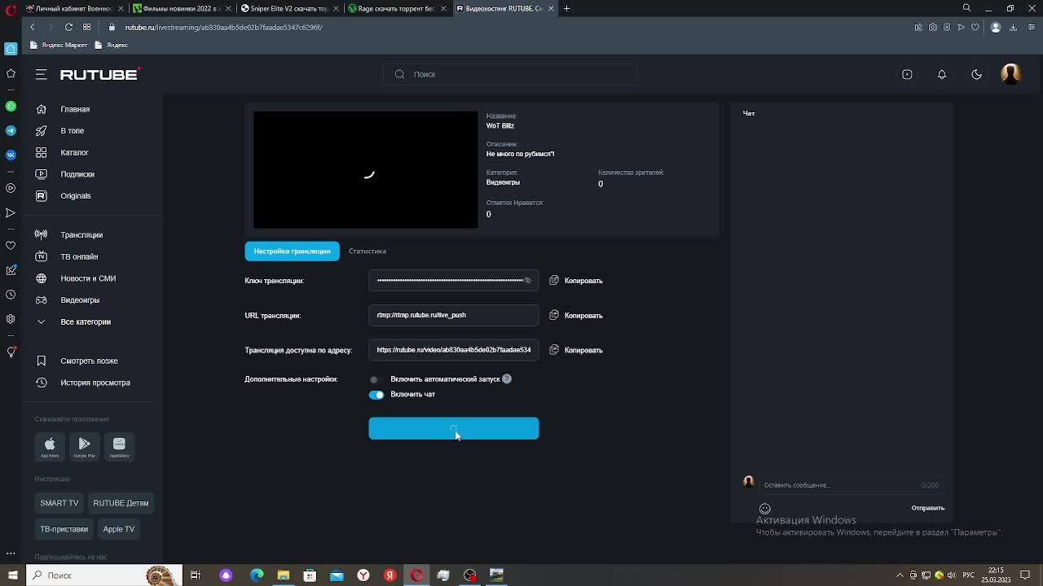Image resolution: width=1043 pixels, height=586 pixels.
Task: Open Каталог in the sidebar
Action: click(x=74, y=152)
